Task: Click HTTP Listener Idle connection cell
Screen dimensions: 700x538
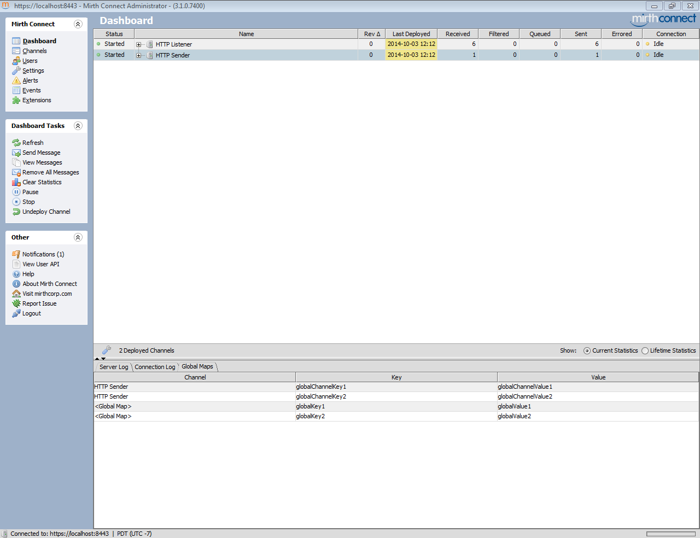Action: 671,44
